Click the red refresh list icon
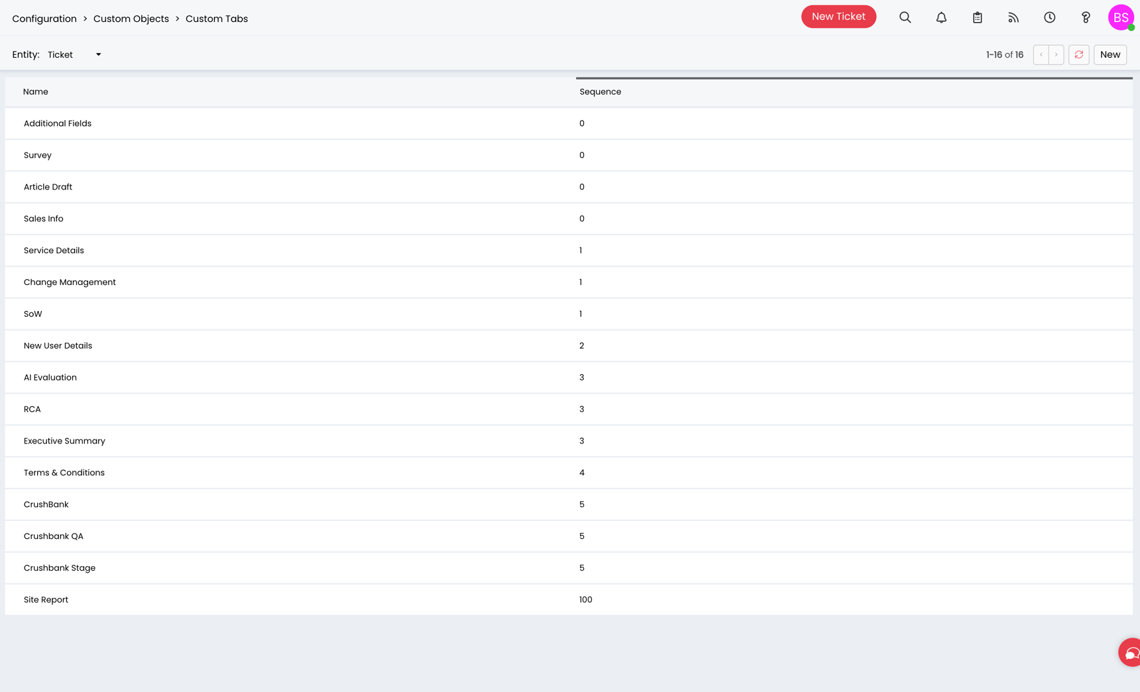 point(1079,55)
